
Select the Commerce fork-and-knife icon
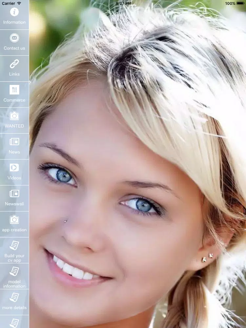point(14,90)
